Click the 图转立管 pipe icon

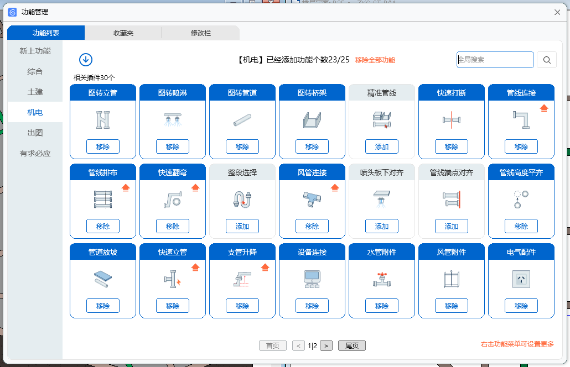pos(102,120)
